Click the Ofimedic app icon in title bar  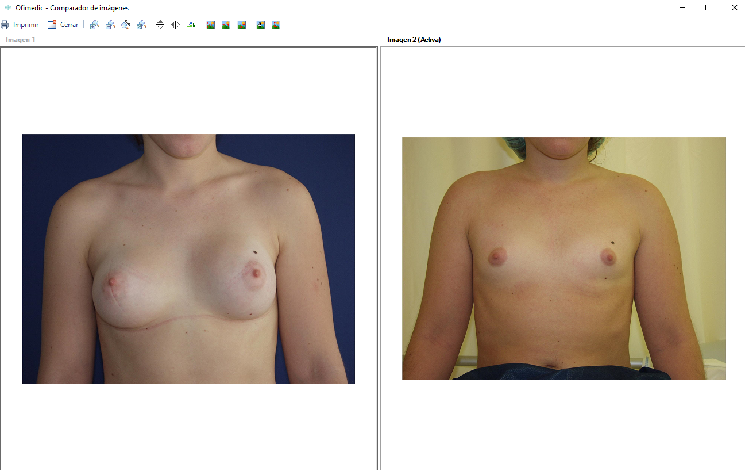8,8
